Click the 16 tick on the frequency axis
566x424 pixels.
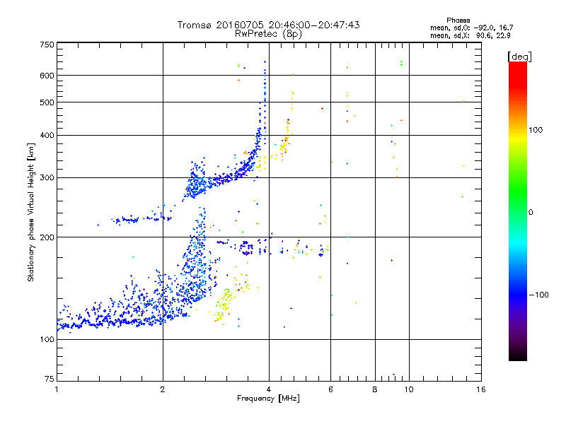(480, 389)
